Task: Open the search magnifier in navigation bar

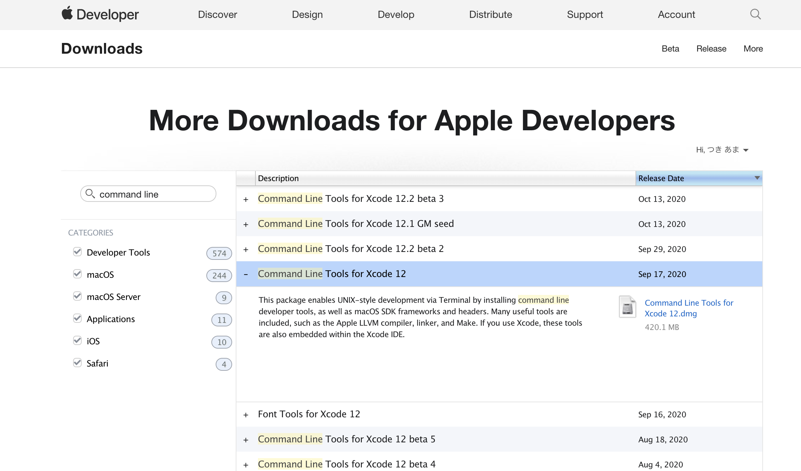Action: (755, 14)
